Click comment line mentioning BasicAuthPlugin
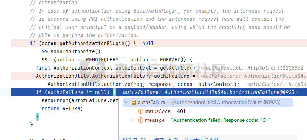The width and height of the screenshot is (307, 140). (157, 11)
